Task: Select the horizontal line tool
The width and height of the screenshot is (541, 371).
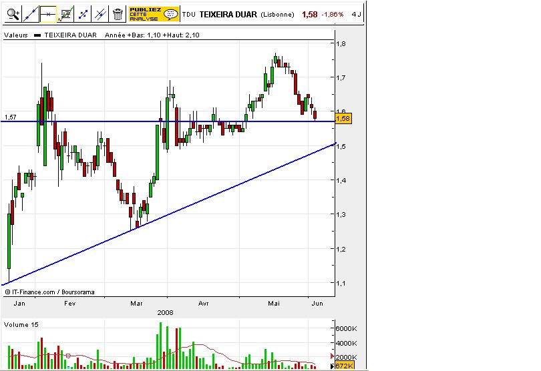Action: pyautogui.click(x=48, y=14)
